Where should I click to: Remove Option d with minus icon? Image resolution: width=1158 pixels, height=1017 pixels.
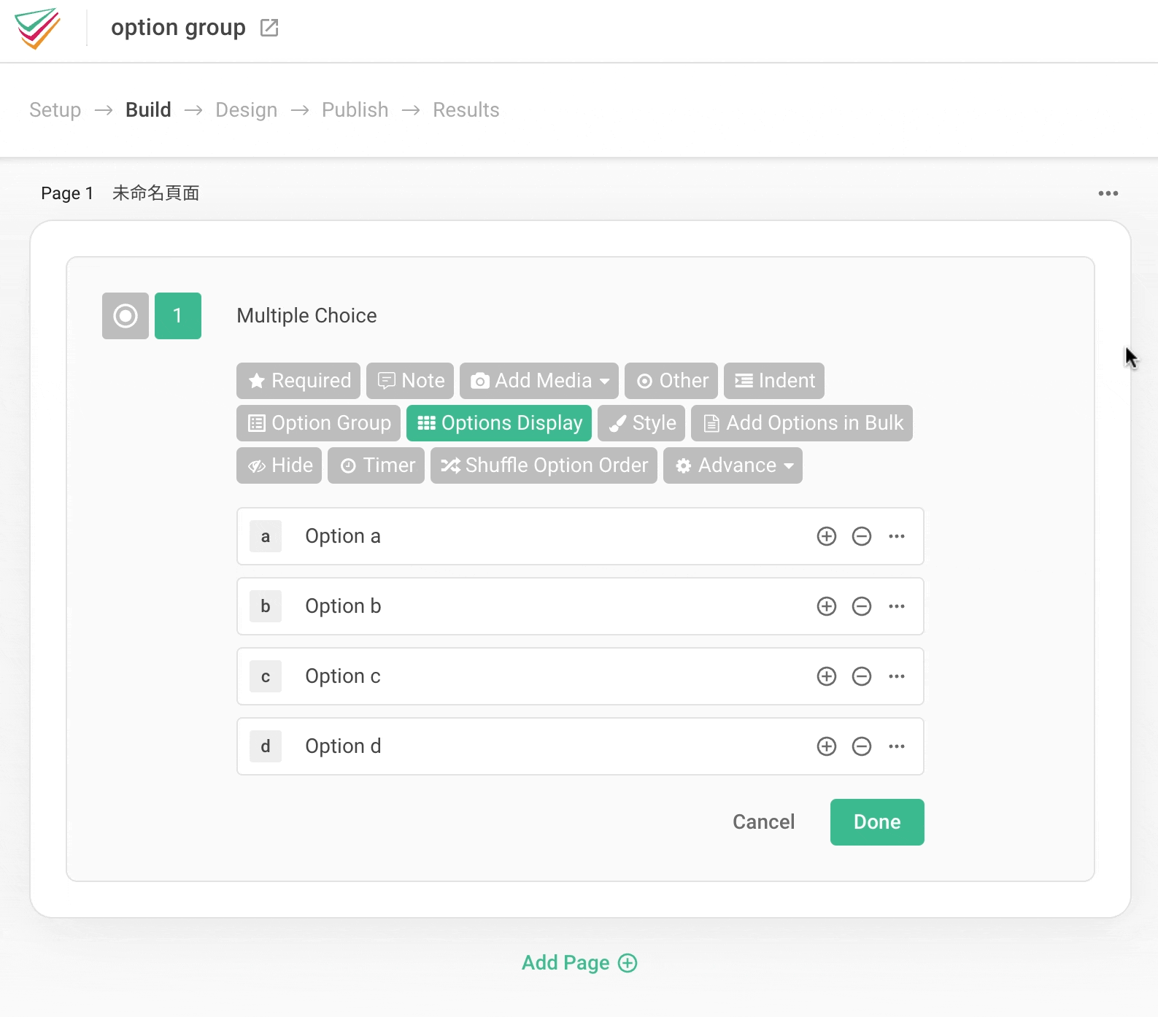(x=862, y=746)
